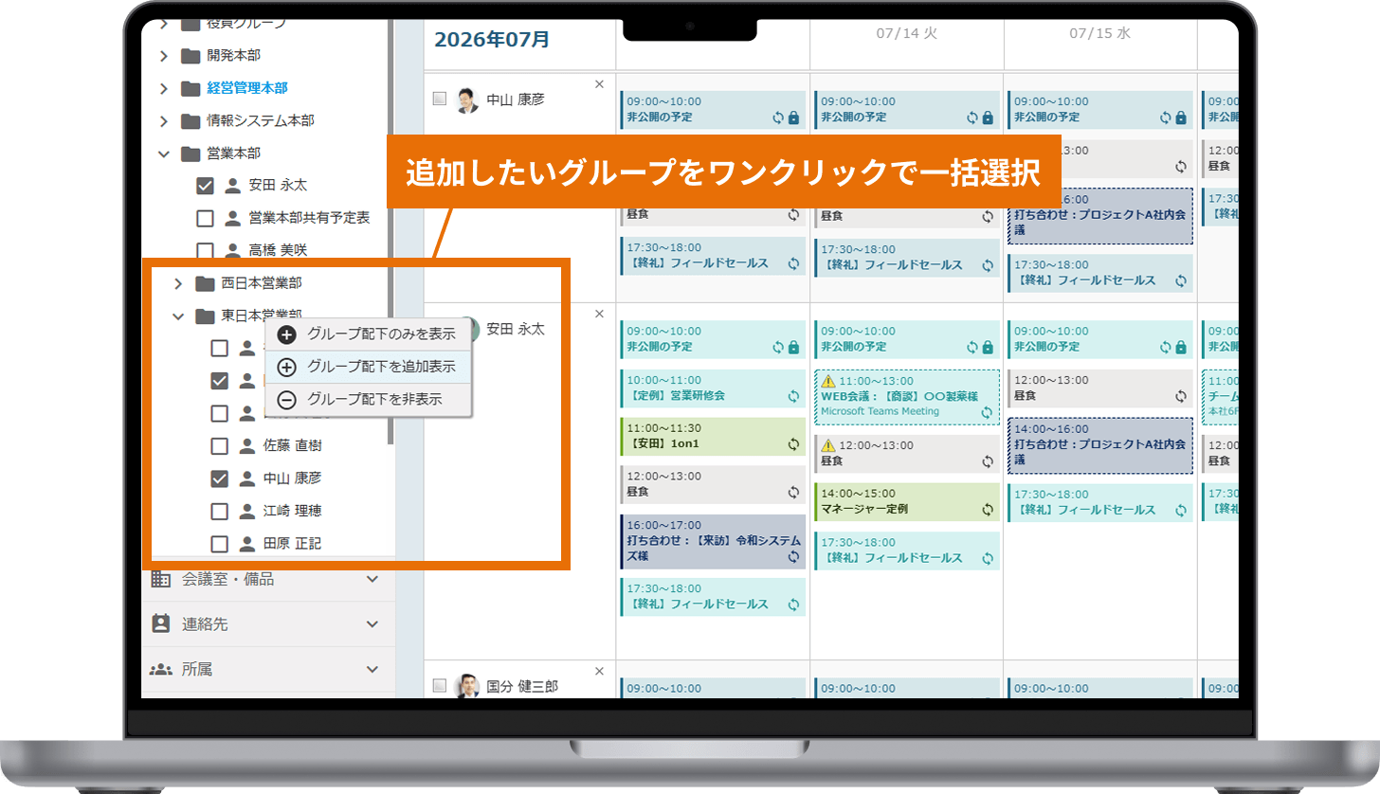Viewport: 1380px width, 794px height.
Task: Expand 会議室・備品 section with its chevron
Action: point(372,579)
